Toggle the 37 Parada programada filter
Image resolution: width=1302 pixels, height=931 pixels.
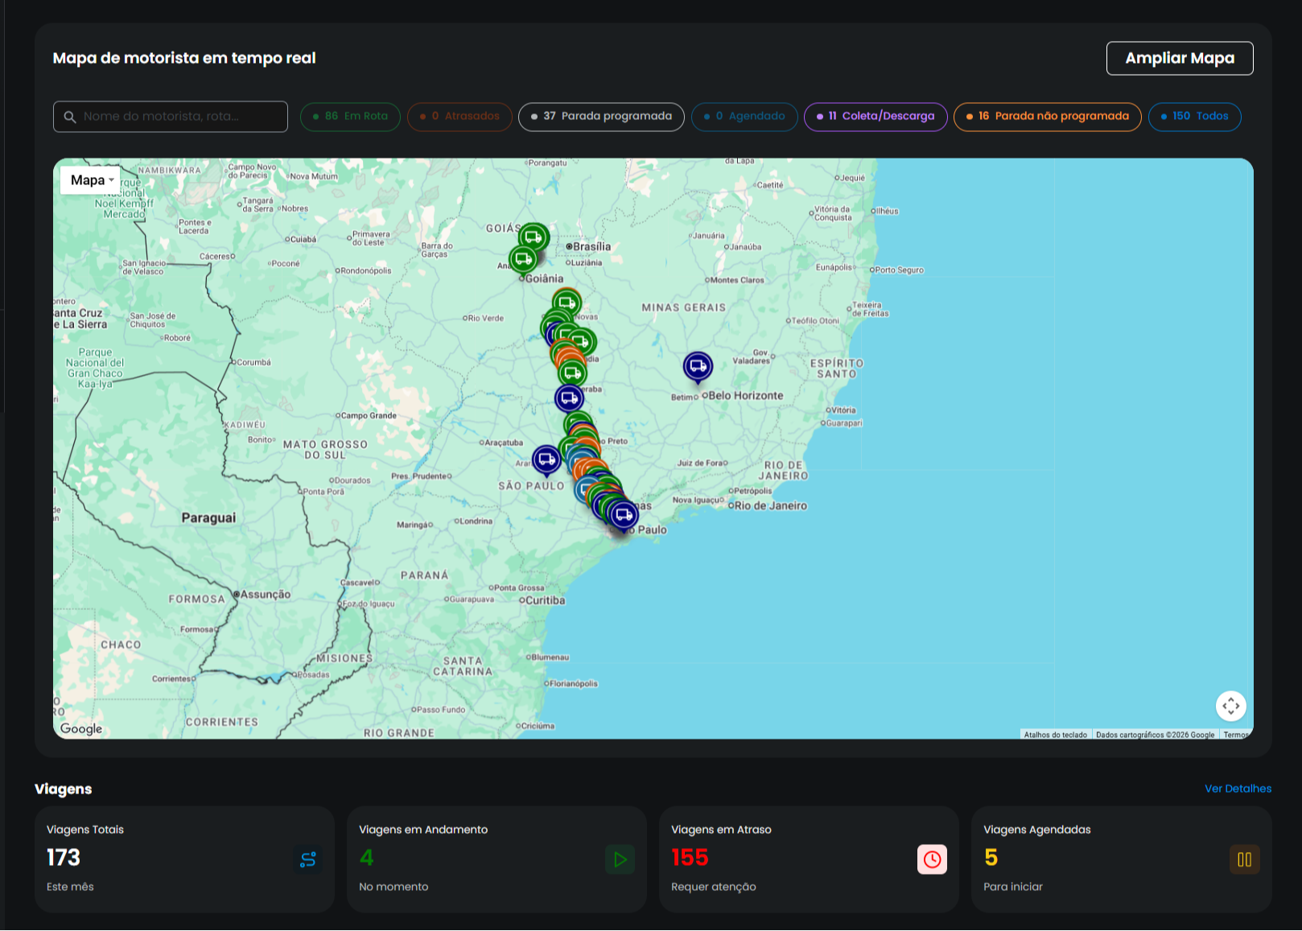pos(601,117)
